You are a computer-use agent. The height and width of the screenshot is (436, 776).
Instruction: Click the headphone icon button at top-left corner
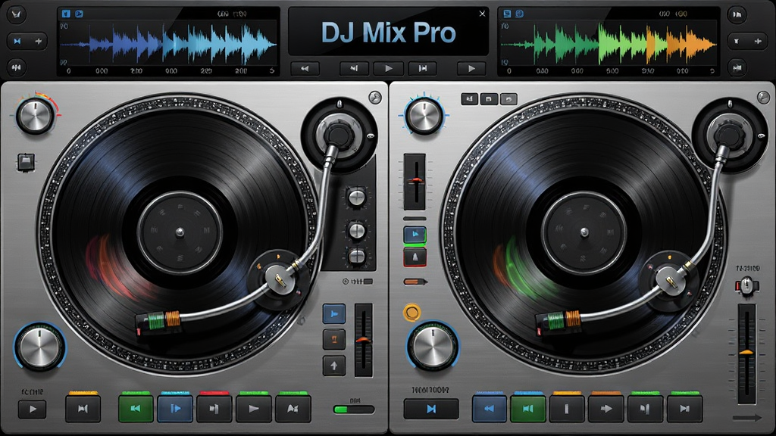pyautogui.click(x=17, y=14)
